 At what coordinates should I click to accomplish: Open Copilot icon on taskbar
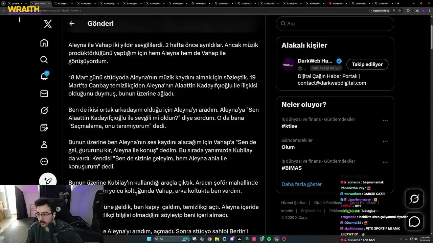pos(202,239)
